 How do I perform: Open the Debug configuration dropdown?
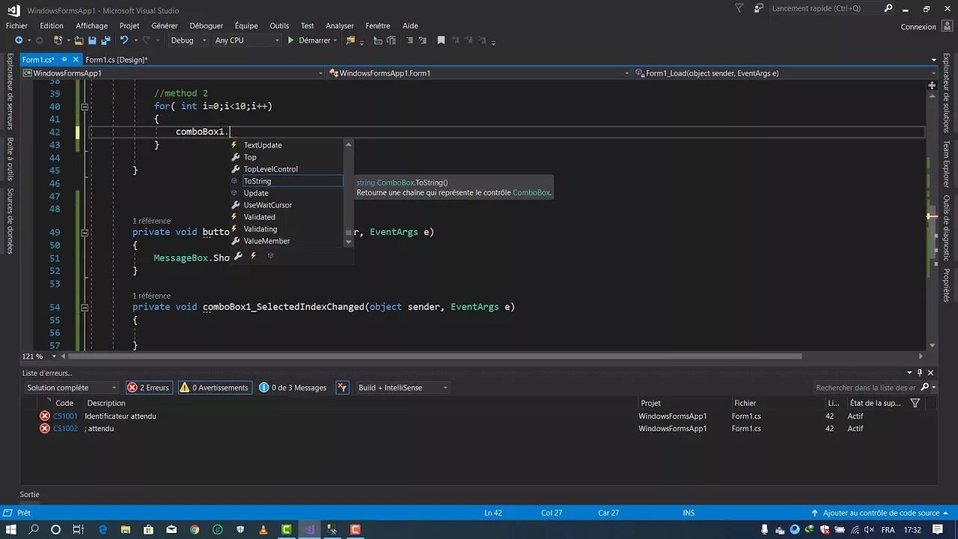[187, 40]
